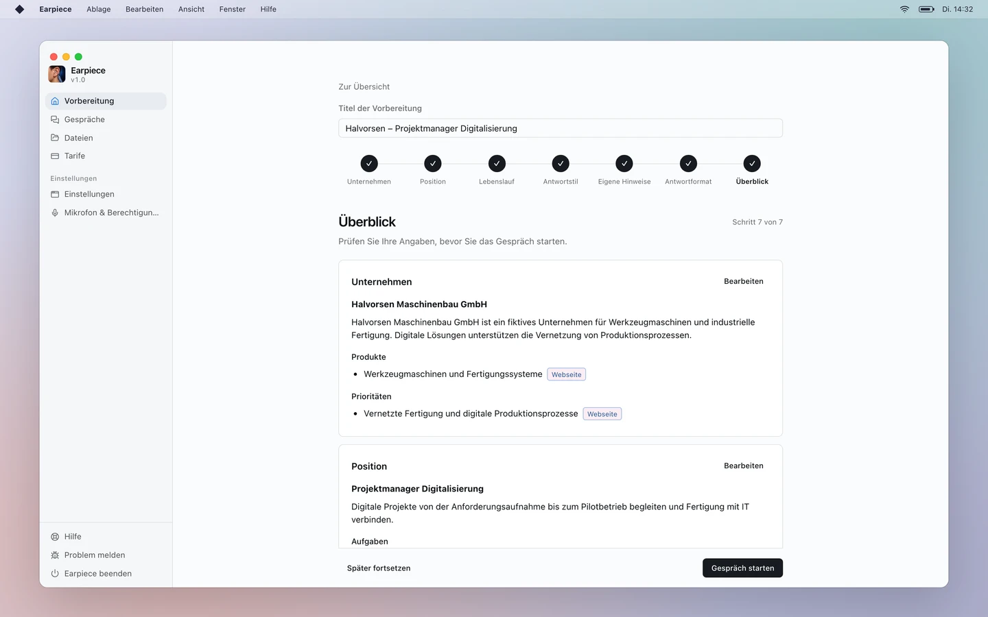
Task: Open the Ablage menu
Action: coord(99,10)
